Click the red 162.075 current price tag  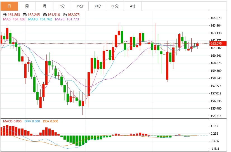coord(218,43)
